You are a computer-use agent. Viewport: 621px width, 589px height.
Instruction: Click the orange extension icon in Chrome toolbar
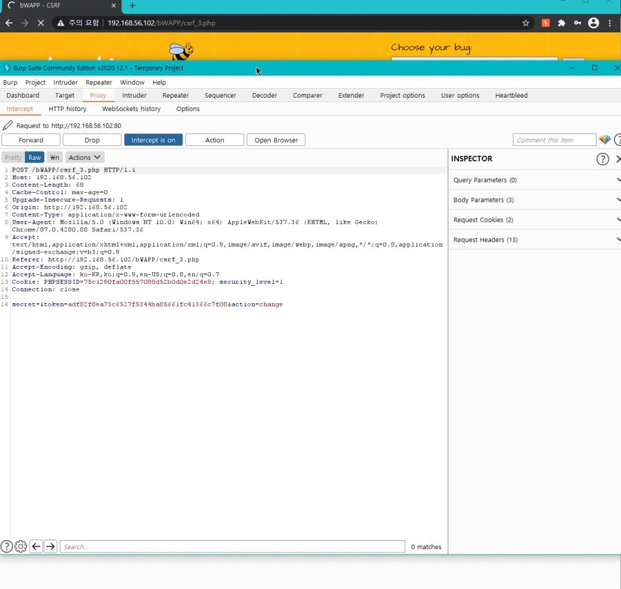pos(546,23)
